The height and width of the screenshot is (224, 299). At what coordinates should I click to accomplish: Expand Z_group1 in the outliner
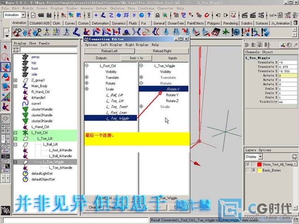click(x=15, y=80)
